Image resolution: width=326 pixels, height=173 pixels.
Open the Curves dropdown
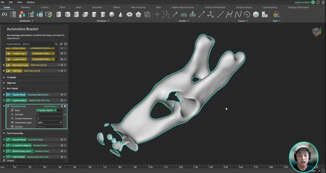tap(243, 21)
